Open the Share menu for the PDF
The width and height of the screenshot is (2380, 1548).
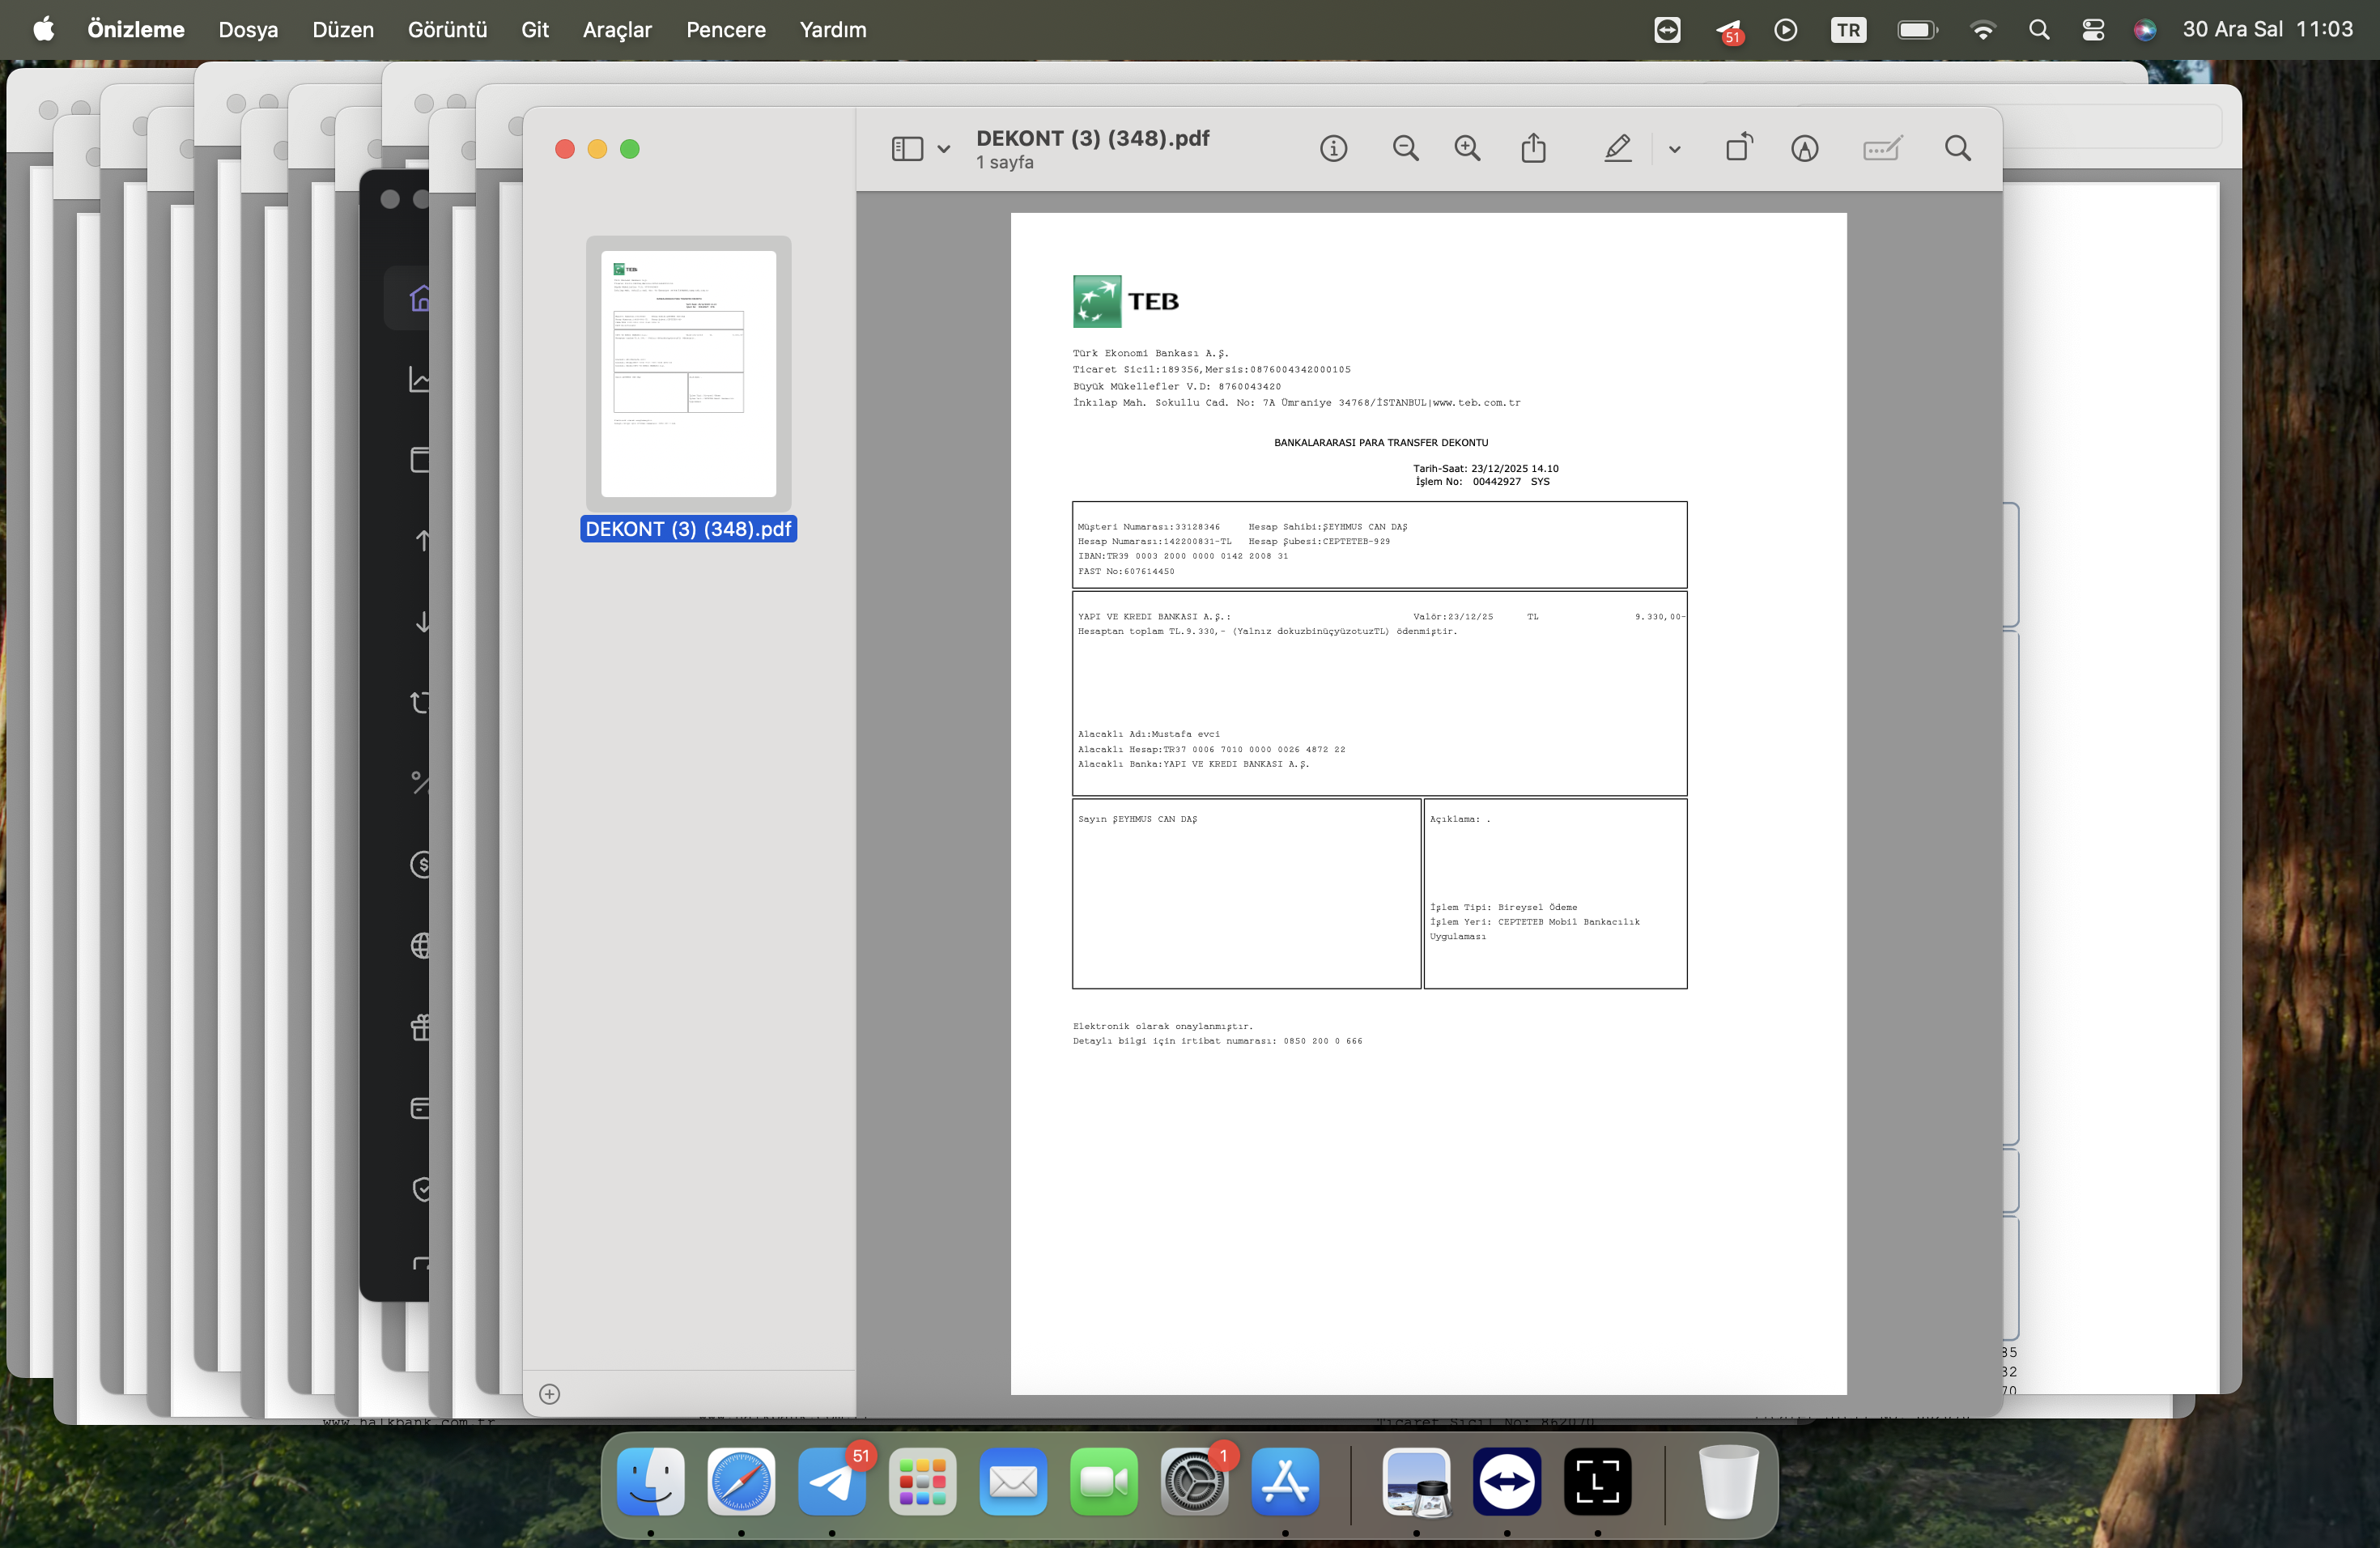click(1533, 148)
